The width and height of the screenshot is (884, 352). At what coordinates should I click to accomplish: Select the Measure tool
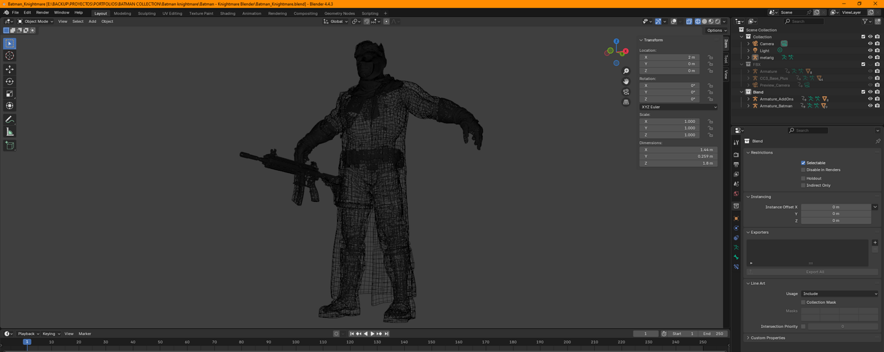point(9,132)
